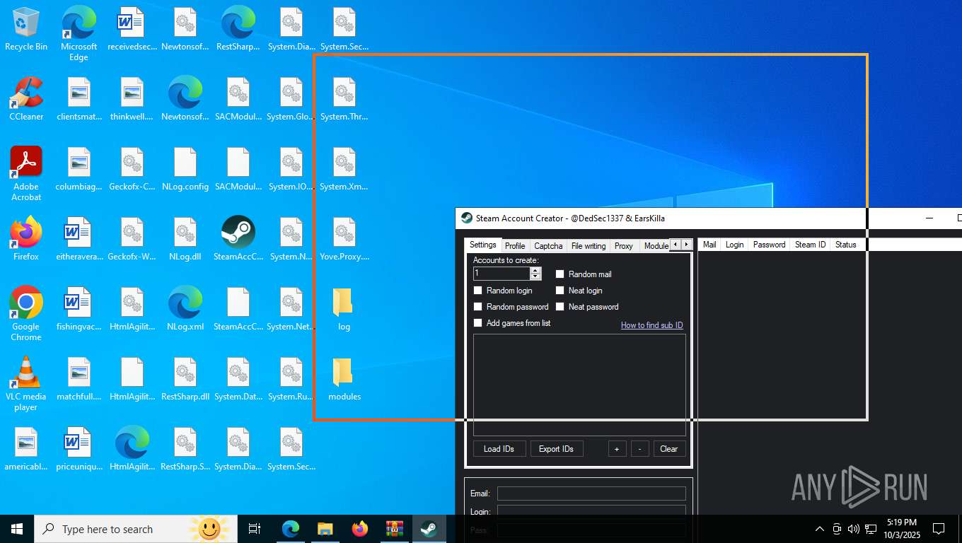Show hidden icons in the system tray

(820, 529)
